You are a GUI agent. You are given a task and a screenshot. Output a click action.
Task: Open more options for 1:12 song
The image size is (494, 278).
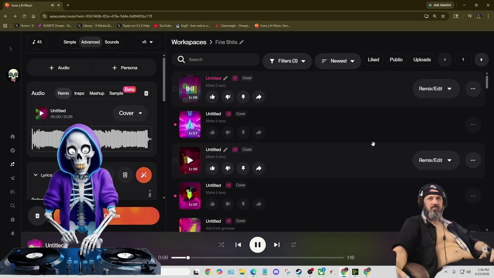click(473, 196)
